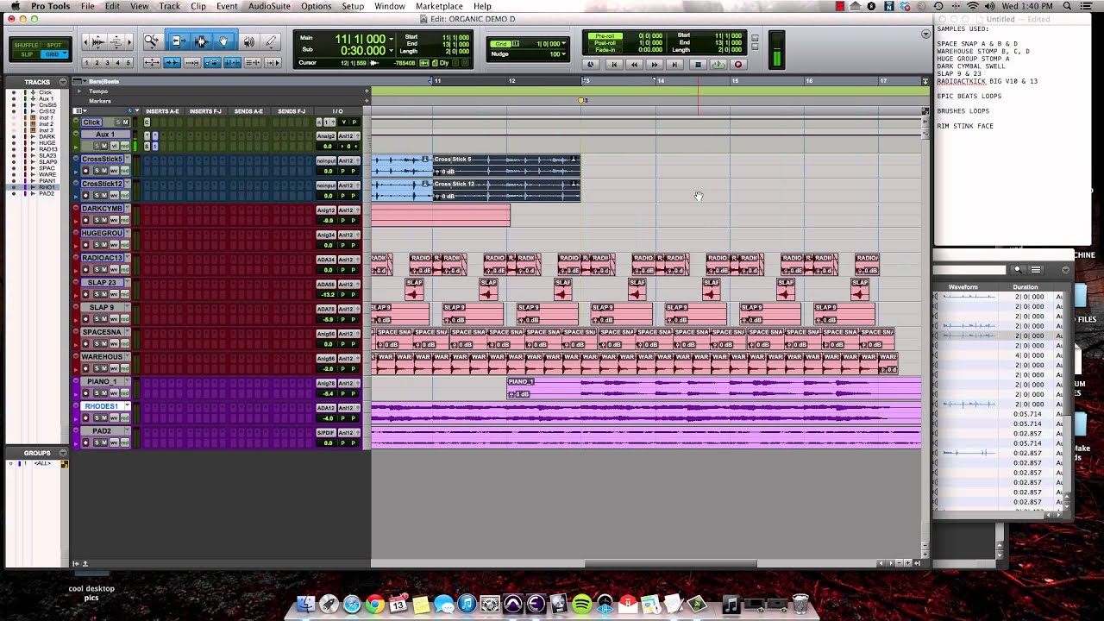Select the Trim tool
This screenshot has width=1104, height=621.
coord(179,41)
